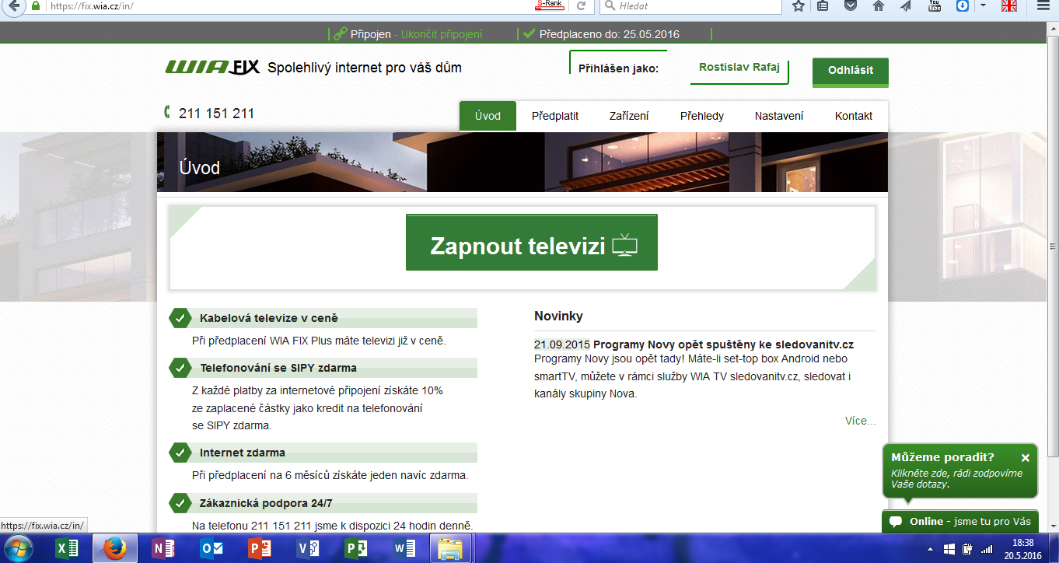Click the Kabelová televize v ceně heading

pyautogui.click(x=269, y=318)
